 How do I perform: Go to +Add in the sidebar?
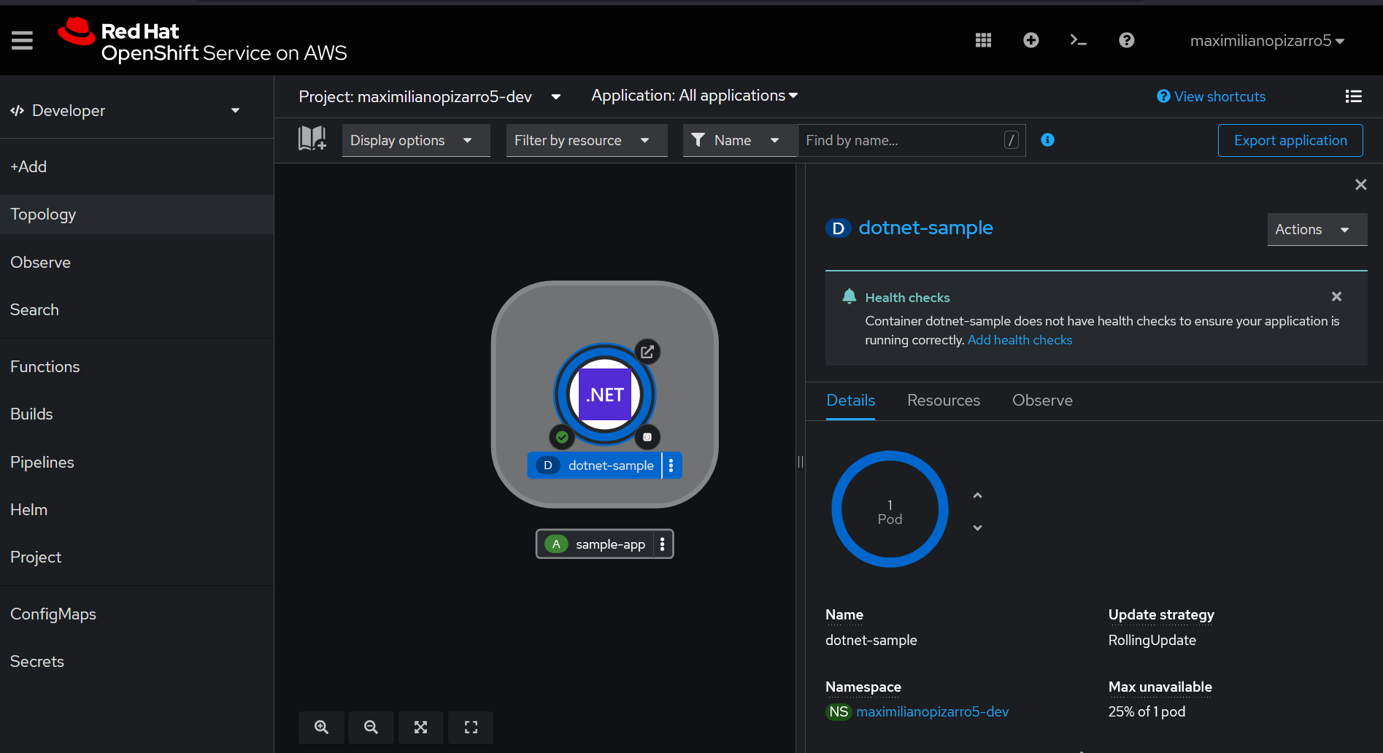[x=136, y=166]
